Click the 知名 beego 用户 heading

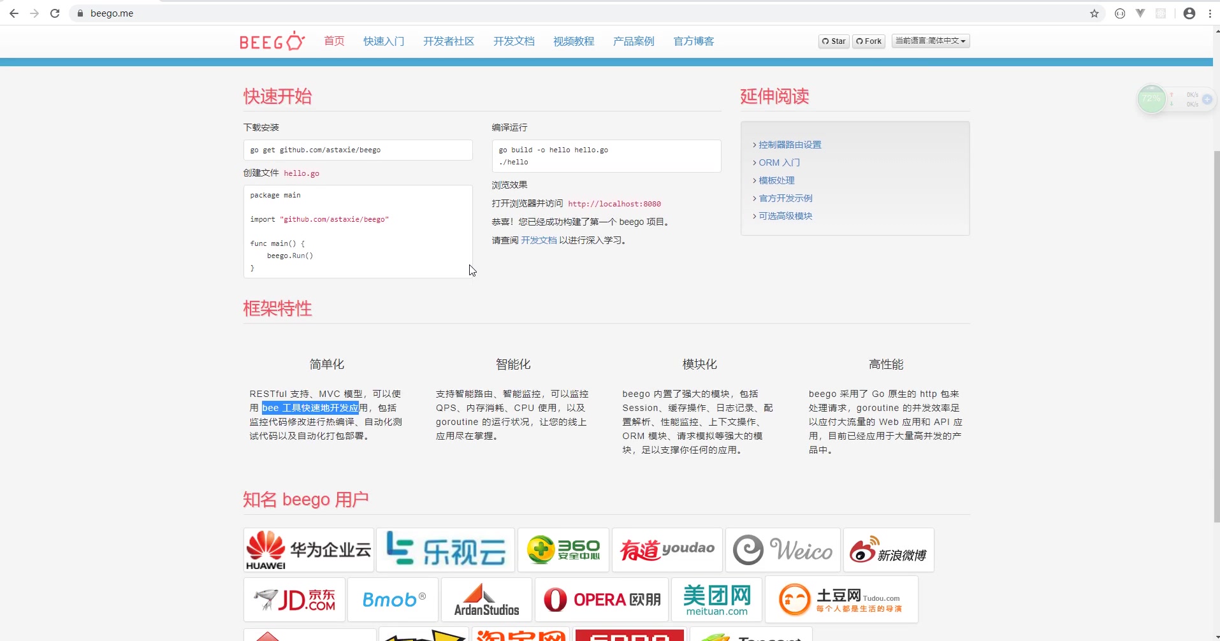(x=306, y=500)
